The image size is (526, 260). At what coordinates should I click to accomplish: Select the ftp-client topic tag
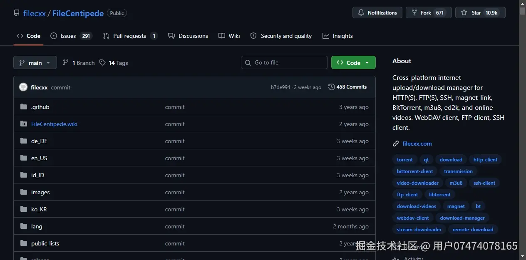pos(407,195)
